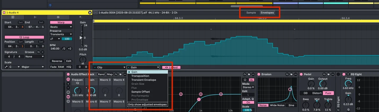Open the Preserve Transients dropdown
The height and width of the screenshot is (112, 379).
click(x=61, y=34)
